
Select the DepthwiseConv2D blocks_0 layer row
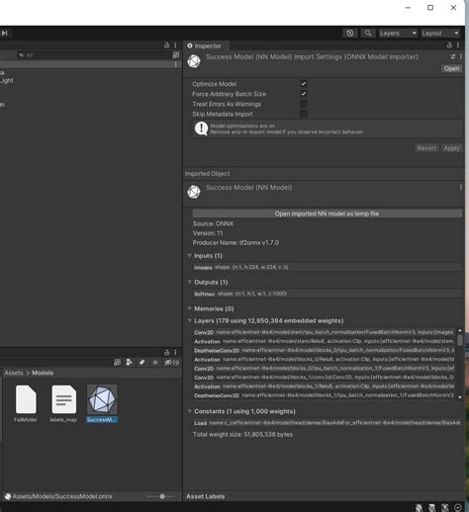tap(324, 350)
